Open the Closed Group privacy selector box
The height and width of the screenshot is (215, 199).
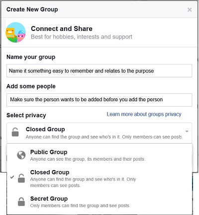point(99,133)
